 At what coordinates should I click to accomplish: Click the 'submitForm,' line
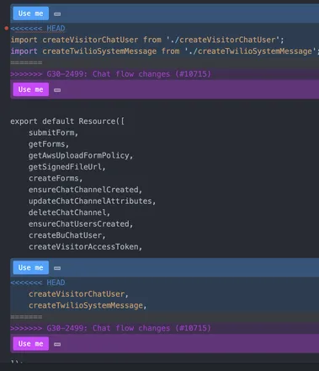[53, 132]
